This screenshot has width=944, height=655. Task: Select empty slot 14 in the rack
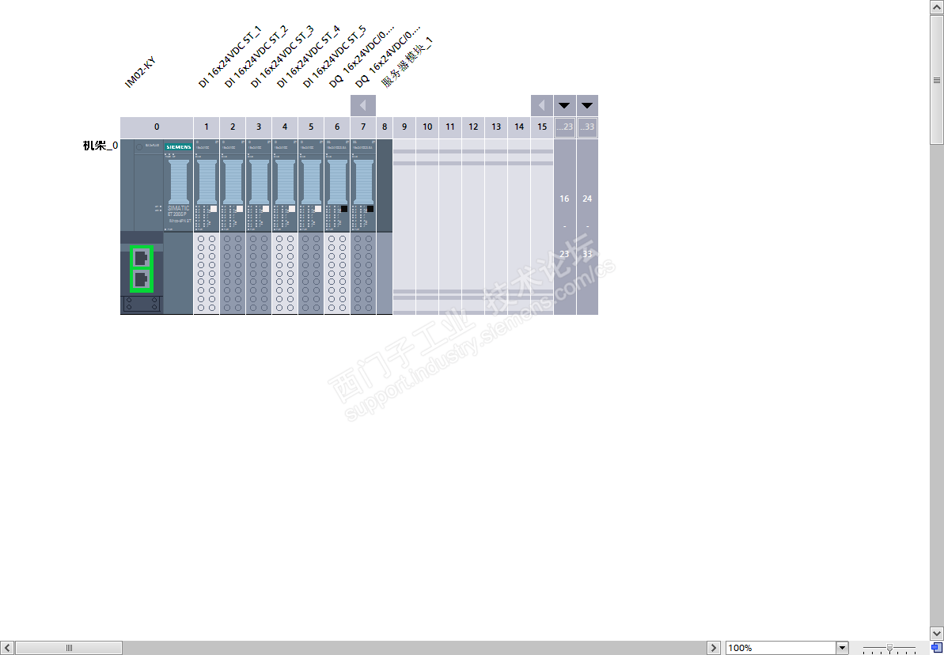click(x=519, y=226)
